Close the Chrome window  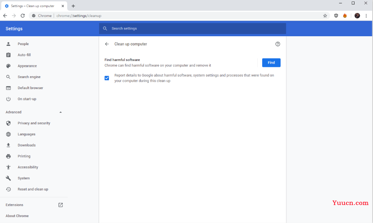click(x=366, y=3)
